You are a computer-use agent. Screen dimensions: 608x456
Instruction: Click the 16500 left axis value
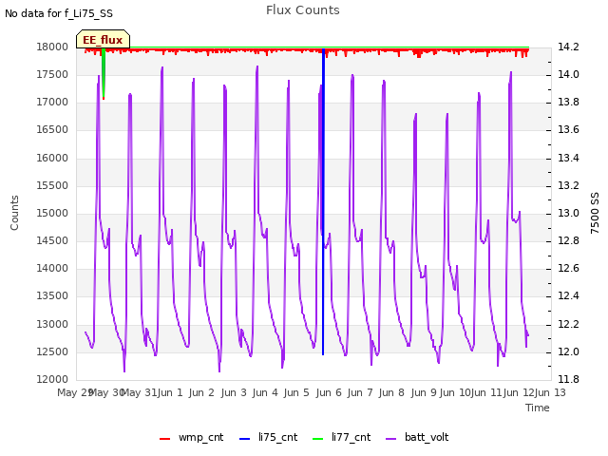52,130
